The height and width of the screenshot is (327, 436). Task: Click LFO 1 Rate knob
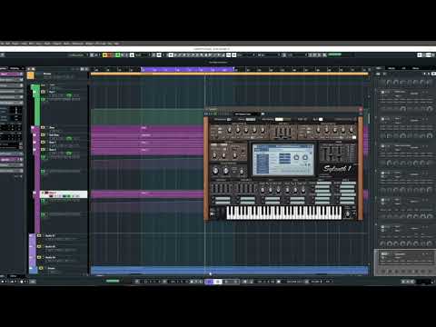click(x=263, y=190)
